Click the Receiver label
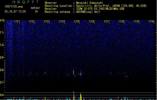The width and height of the screenshot is (157, 100). click(51, 9)
